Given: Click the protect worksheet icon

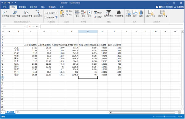Looking at the screenshot, I should coord(151,12).
